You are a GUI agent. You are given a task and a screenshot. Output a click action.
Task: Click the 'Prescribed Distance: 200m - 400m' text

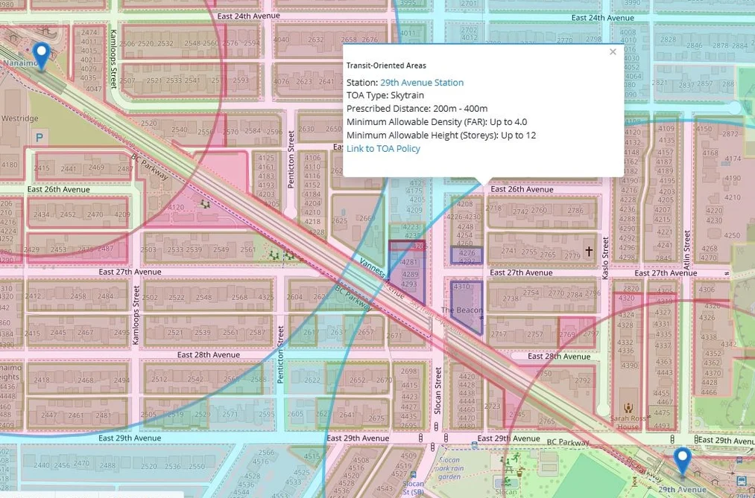417,109
